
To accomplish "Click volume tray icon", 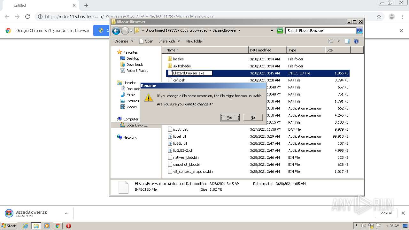I will pos(364,226).
